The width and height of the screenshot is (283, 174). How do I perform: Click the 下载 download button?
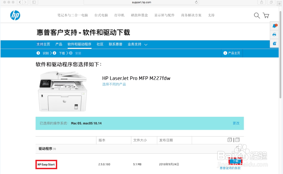pyautogui.click(x=235, y=161)
